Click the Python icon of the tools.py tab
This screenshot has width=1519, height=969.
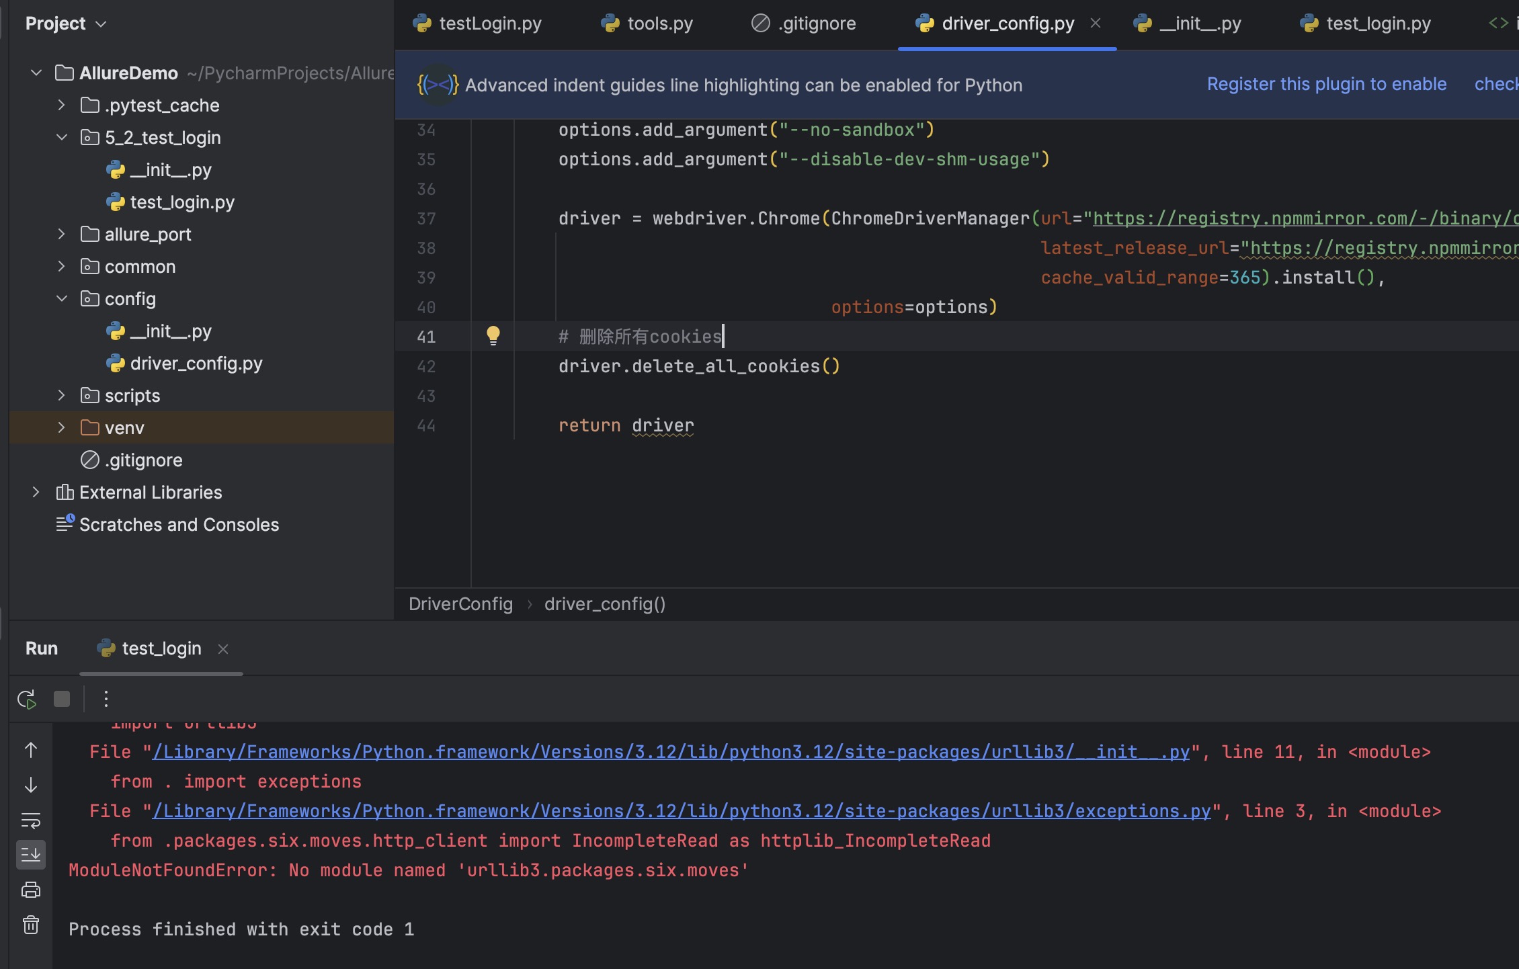pos(610,24)
